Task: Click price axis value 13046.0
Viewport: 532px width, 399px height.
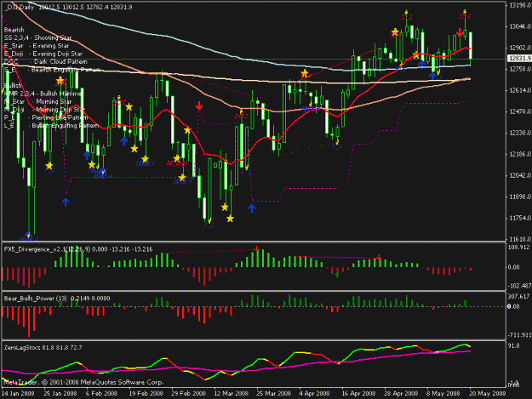Action: pyautogui.click(x=520, y=26)
